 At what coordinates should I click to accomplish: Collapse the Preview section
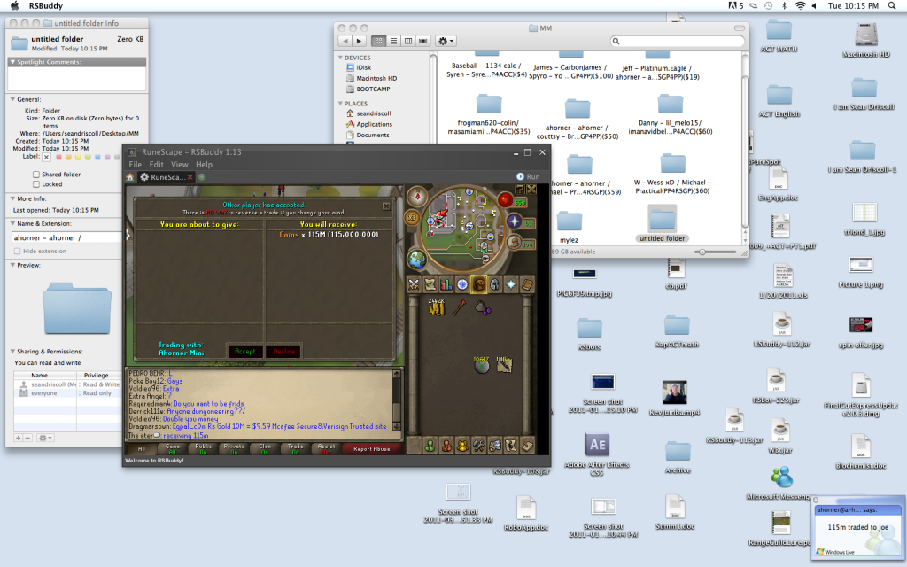pyautogui.click(x=12, y=265)
